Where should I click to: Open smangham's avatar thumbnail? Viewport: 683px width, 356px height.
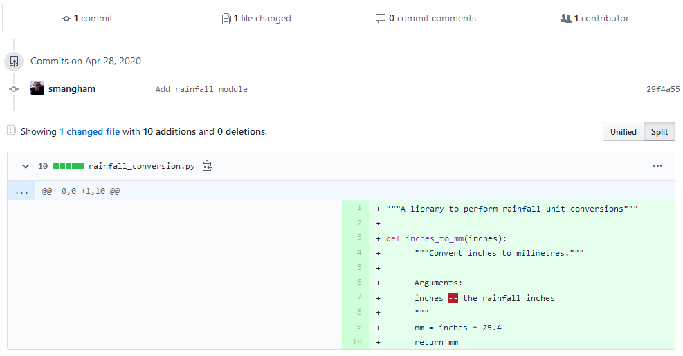coord(37,88)
